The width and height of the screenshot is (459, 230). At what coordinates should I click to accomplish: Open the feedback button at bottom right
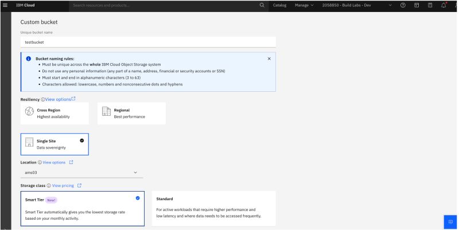tap(450, 222)
